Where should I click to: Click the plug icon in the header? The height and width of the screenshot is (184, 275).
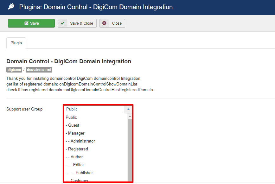click(12, 6)
